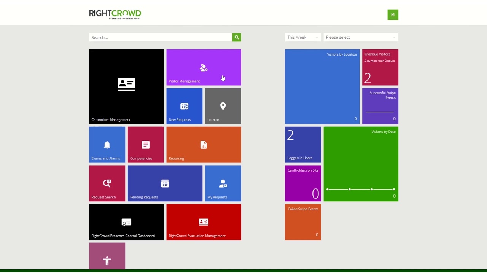Screen dimensions: 487x274
Task: Click the Competencies label text
Action: (141, 158)
